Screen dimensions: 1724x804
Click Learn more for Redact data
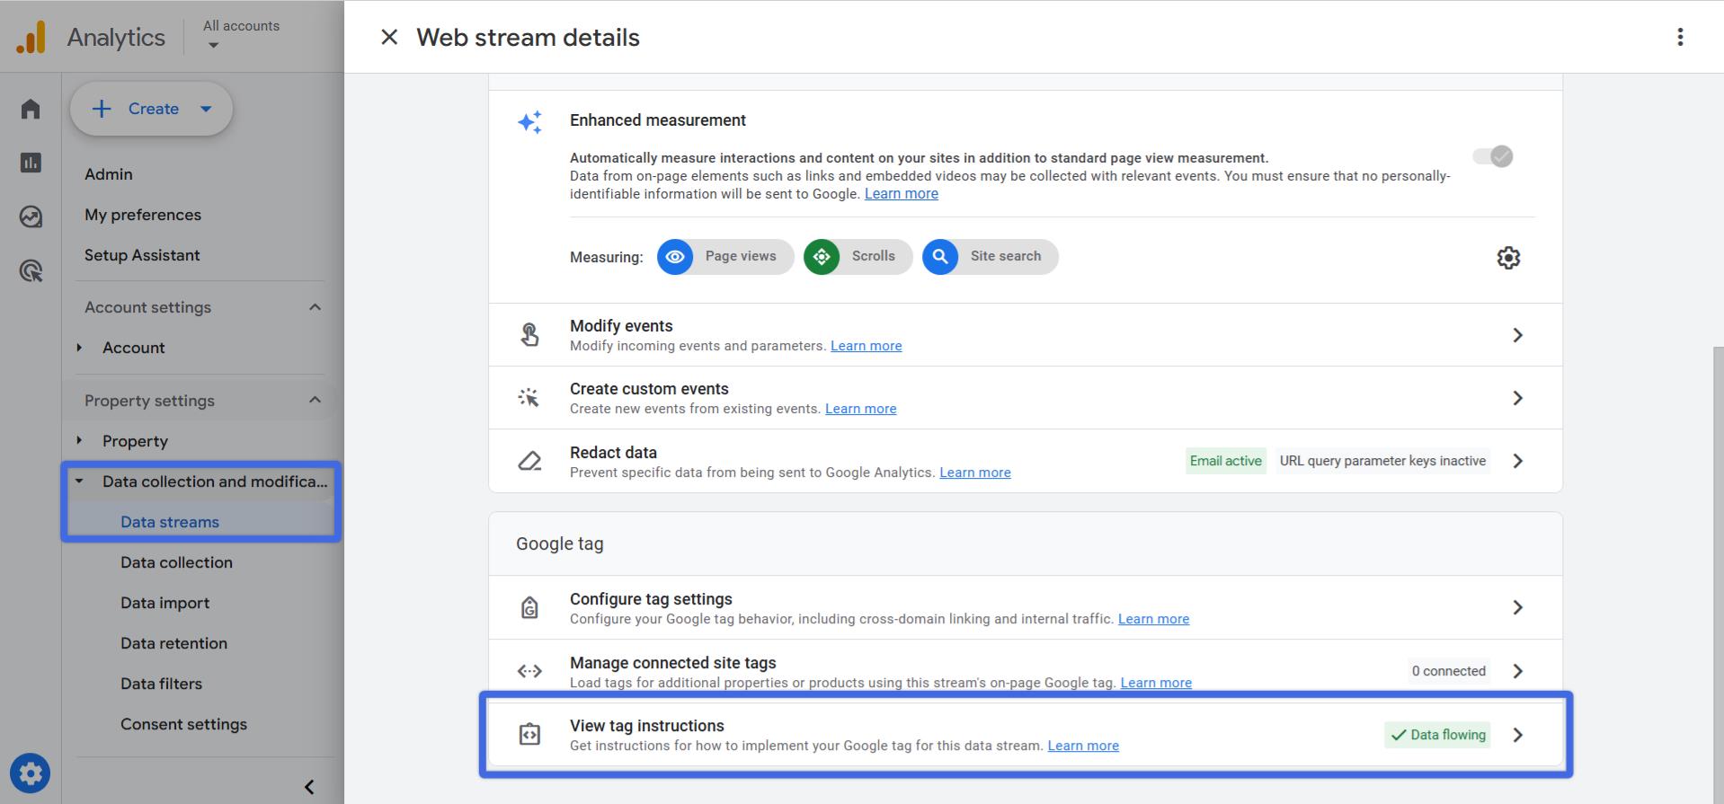click(x=975, y=473)
